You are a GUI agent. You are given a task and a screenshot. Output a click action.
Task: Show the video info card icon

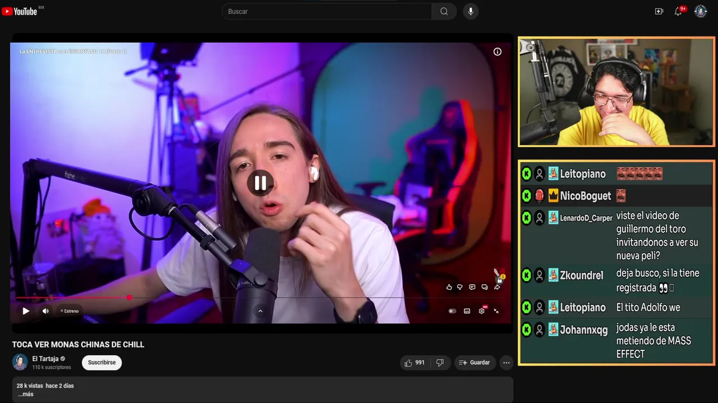pos(497,51)
